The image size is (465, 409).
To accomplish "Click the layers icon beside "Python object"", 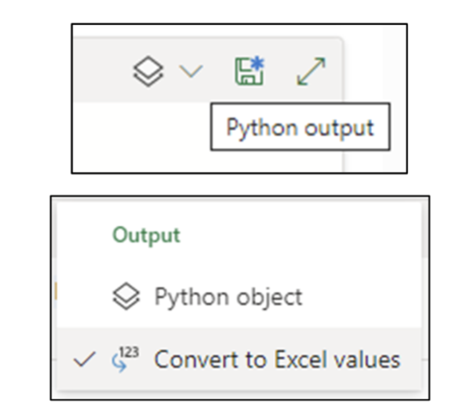I will 125,297.
